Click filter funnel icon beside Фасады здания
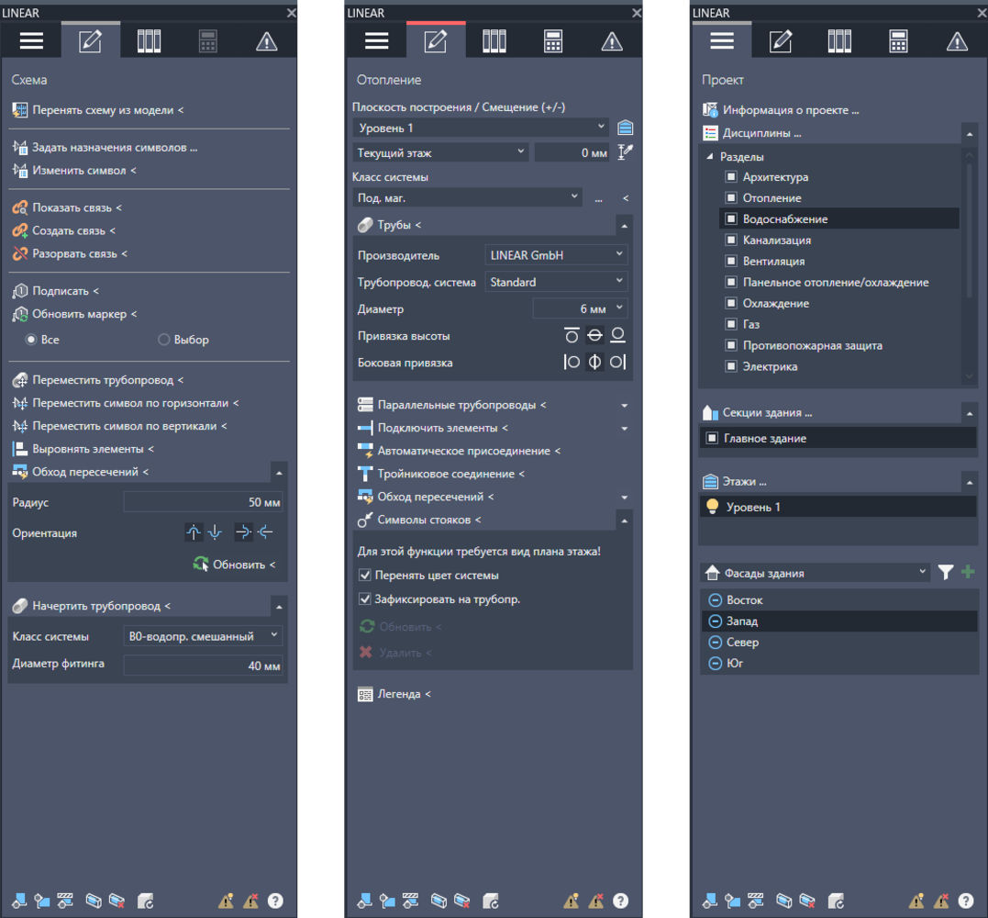988x918 pixels. click(x=945, y=573)
